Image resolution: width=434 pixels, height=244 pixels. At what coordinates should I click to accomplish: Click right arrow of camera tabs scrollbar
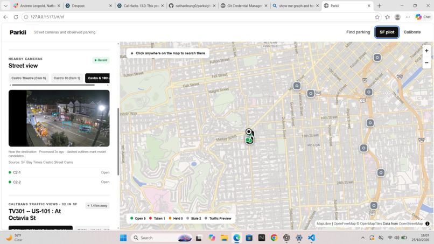(x=108, y=85)
